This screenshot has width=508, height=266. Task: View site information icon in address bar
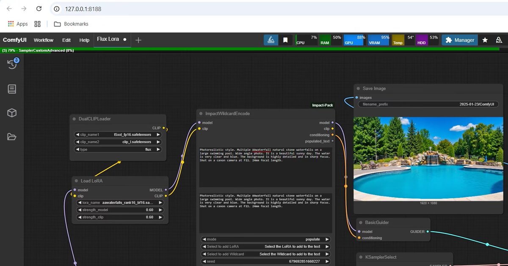pyautogui.click(x=57, y=9)
